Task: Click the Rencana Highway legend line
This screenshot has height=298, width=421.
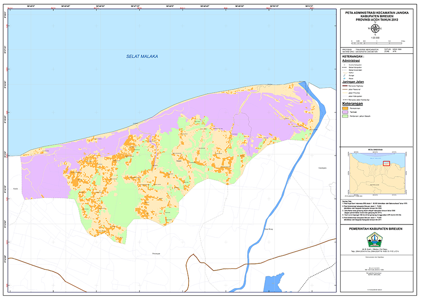Action: coord(345,86)
